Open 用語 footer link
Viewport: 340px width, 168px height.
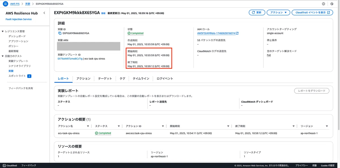point(314,165)
